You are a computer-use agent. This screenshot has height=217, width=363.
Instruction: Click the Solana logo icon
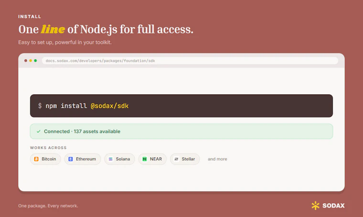pos(110,159)
